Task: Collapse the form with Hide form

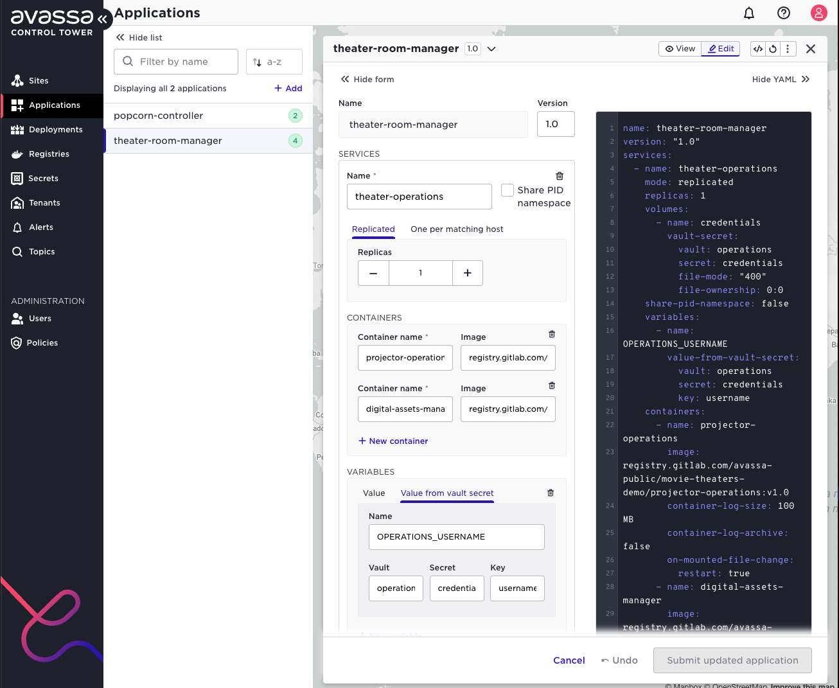Action: [367, 80]
